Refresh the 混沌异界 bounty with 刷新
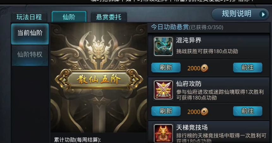The height and width of the screenshot is (143, 272). (x=166, y=68)
